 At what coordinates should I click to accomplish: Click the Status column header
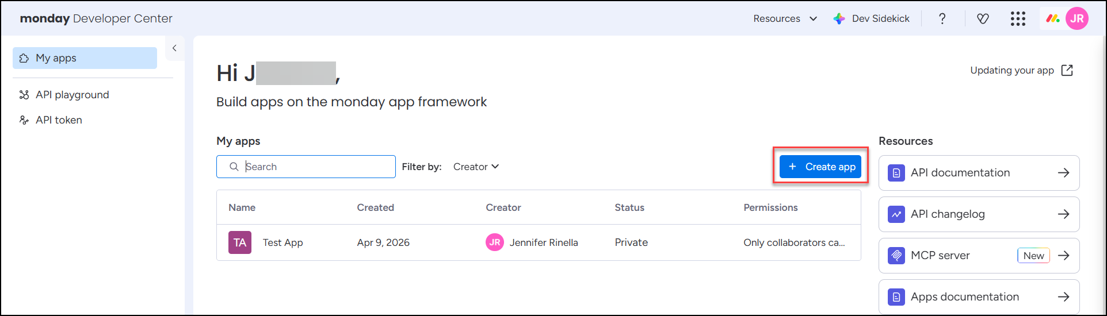pyautogui.click(x=629, y=207)
